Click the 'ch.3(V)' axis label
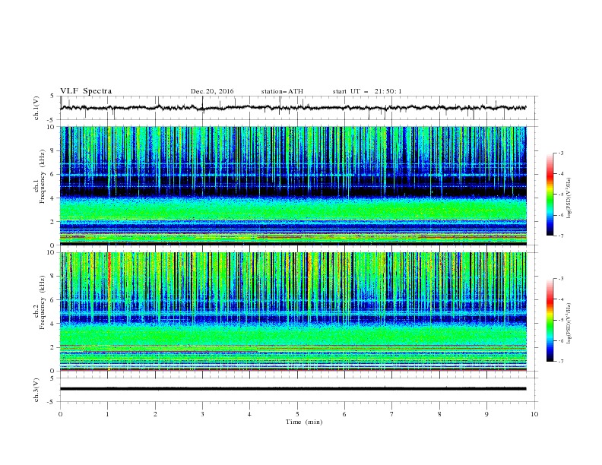 click(x=36, y=390)
